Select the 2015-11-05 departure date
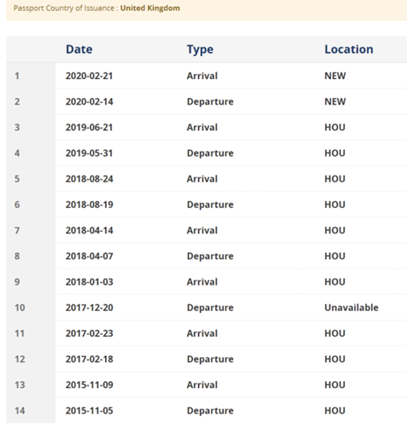This screenshot has width=407, height=435. coord(89,410)
